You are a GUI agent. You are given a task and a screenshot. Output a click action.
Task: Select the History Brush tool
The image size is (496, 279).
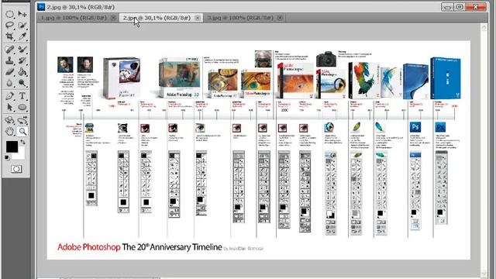coord(22,60)
